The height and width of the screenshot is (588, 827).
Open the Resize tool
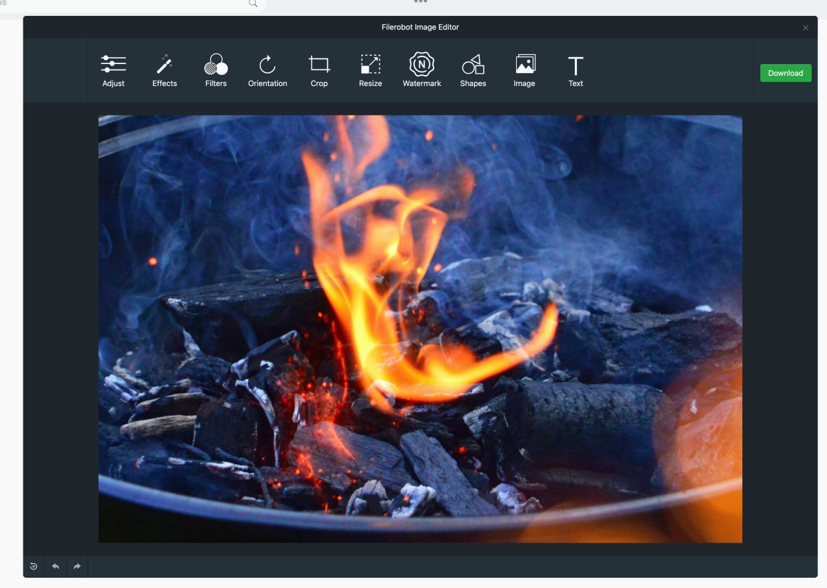[370, 71]
